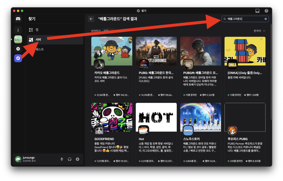Open the Discover compass icon

click(x=18, y=58)
